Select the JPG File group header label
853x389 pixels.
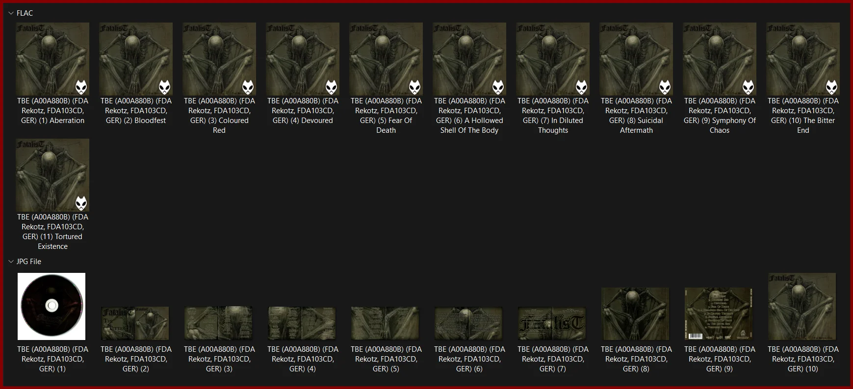pyautogui.click(x=29, y=262)
